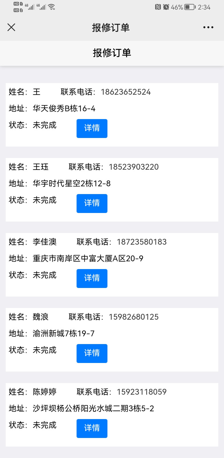Tap phone number 18623652524
This screenshot has height=458, width=224.
tap(126, 92)
